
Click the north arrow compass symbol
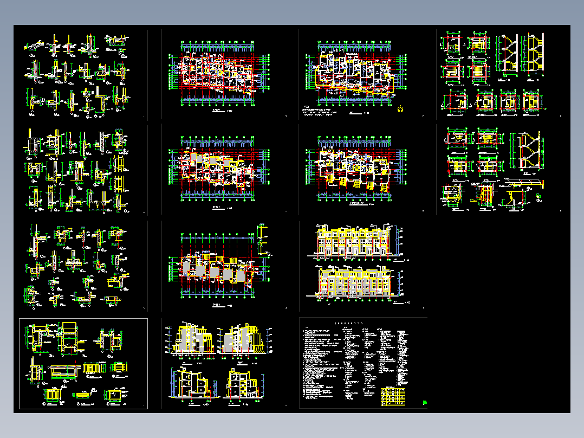(401, 109)
